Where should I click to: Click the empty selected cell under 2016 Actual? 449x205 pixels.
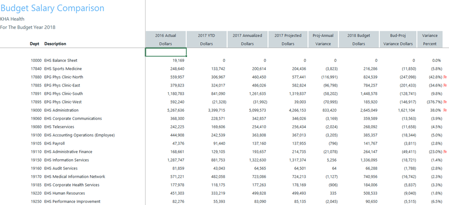click(x=166, y=52)
